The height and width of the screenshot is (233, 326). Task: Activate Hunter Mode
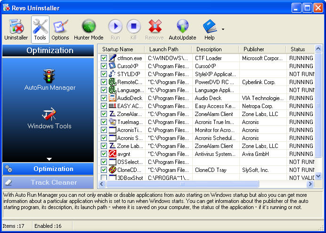89,29
